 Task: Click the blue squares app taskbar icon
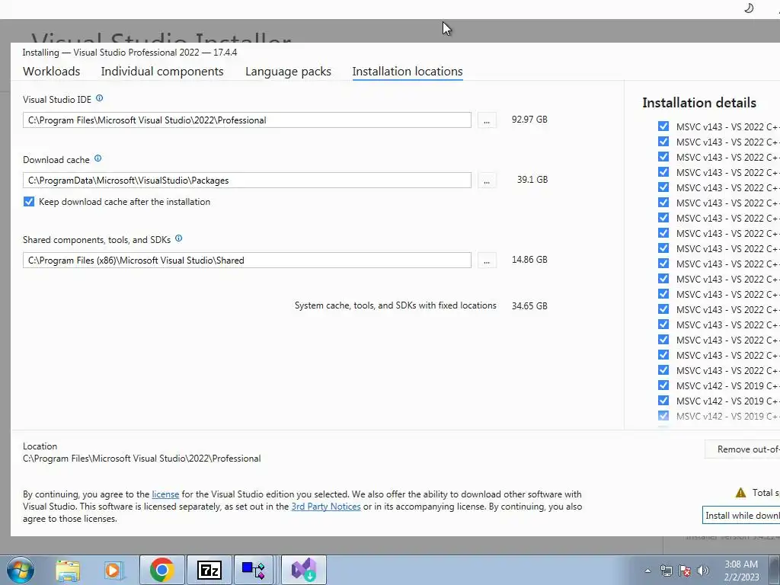click(x=254, y=570)
